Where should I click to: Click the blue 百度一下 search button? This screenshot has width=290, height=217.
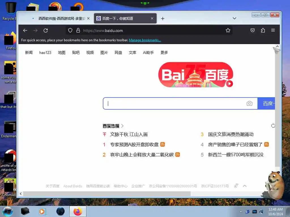pyautogui.click(x=266, y=103)
